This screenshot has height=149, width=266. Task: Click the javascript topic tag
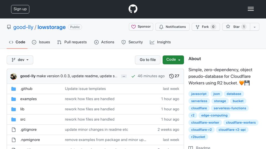point(199,94)
